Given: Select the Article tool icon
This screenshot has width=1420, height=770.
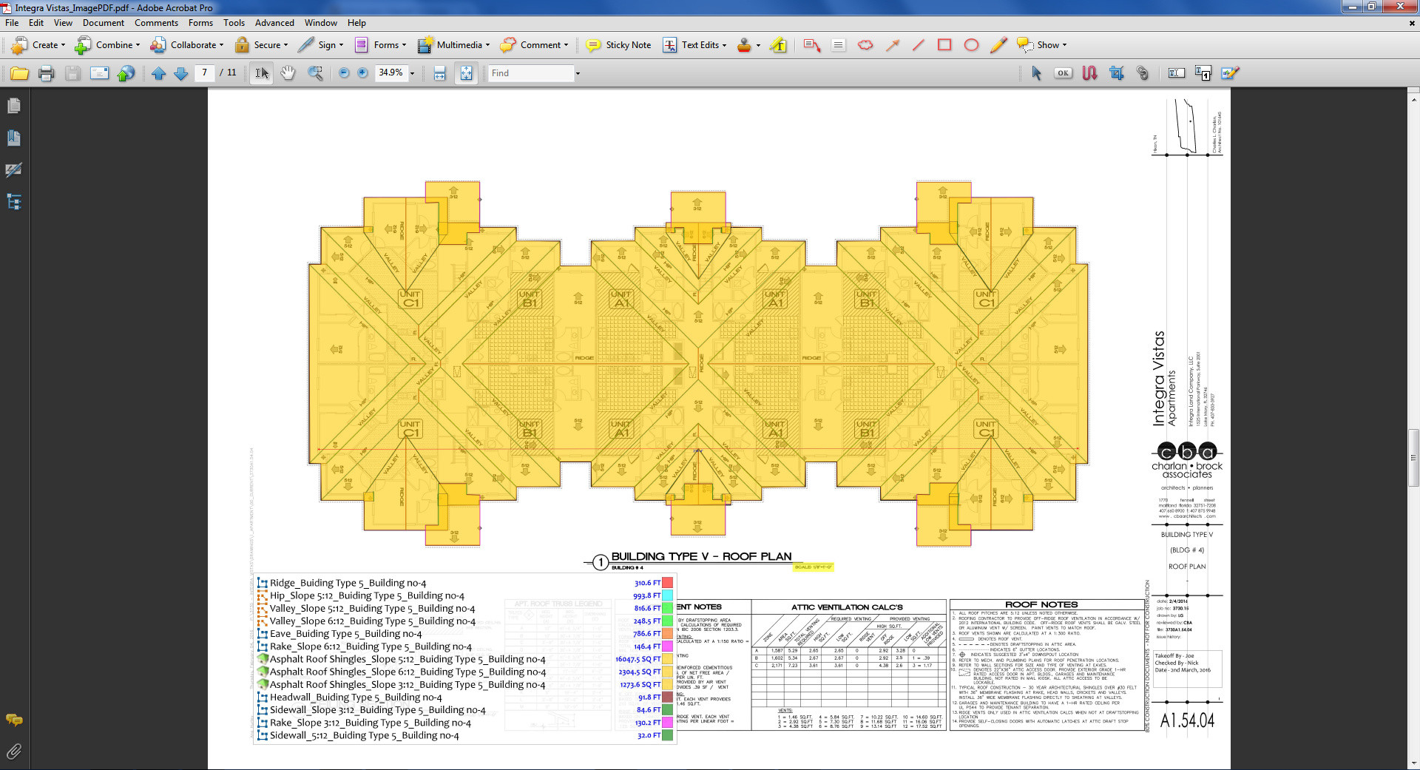Looking at the screenshot, I should click(1089, 73).
